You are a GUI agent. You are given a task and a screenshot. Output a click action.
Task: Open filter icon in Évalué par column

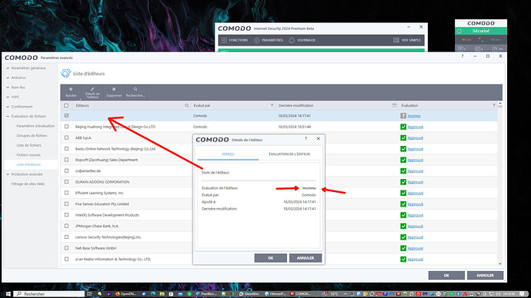(x=272, y=105)
